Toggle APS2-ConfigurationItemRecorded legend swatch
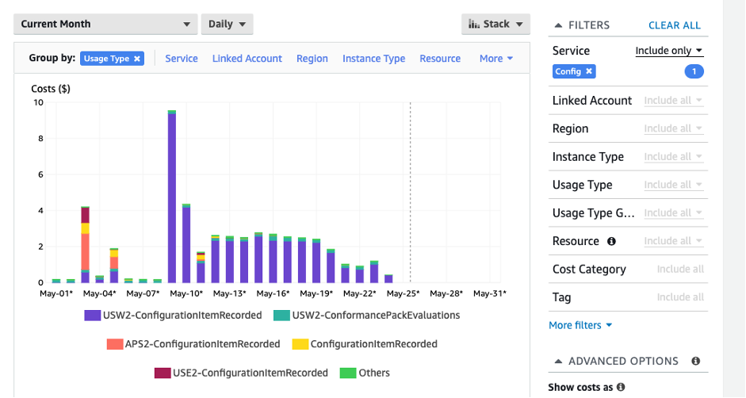Screen dimensions: 746x398 click(115, 344)
